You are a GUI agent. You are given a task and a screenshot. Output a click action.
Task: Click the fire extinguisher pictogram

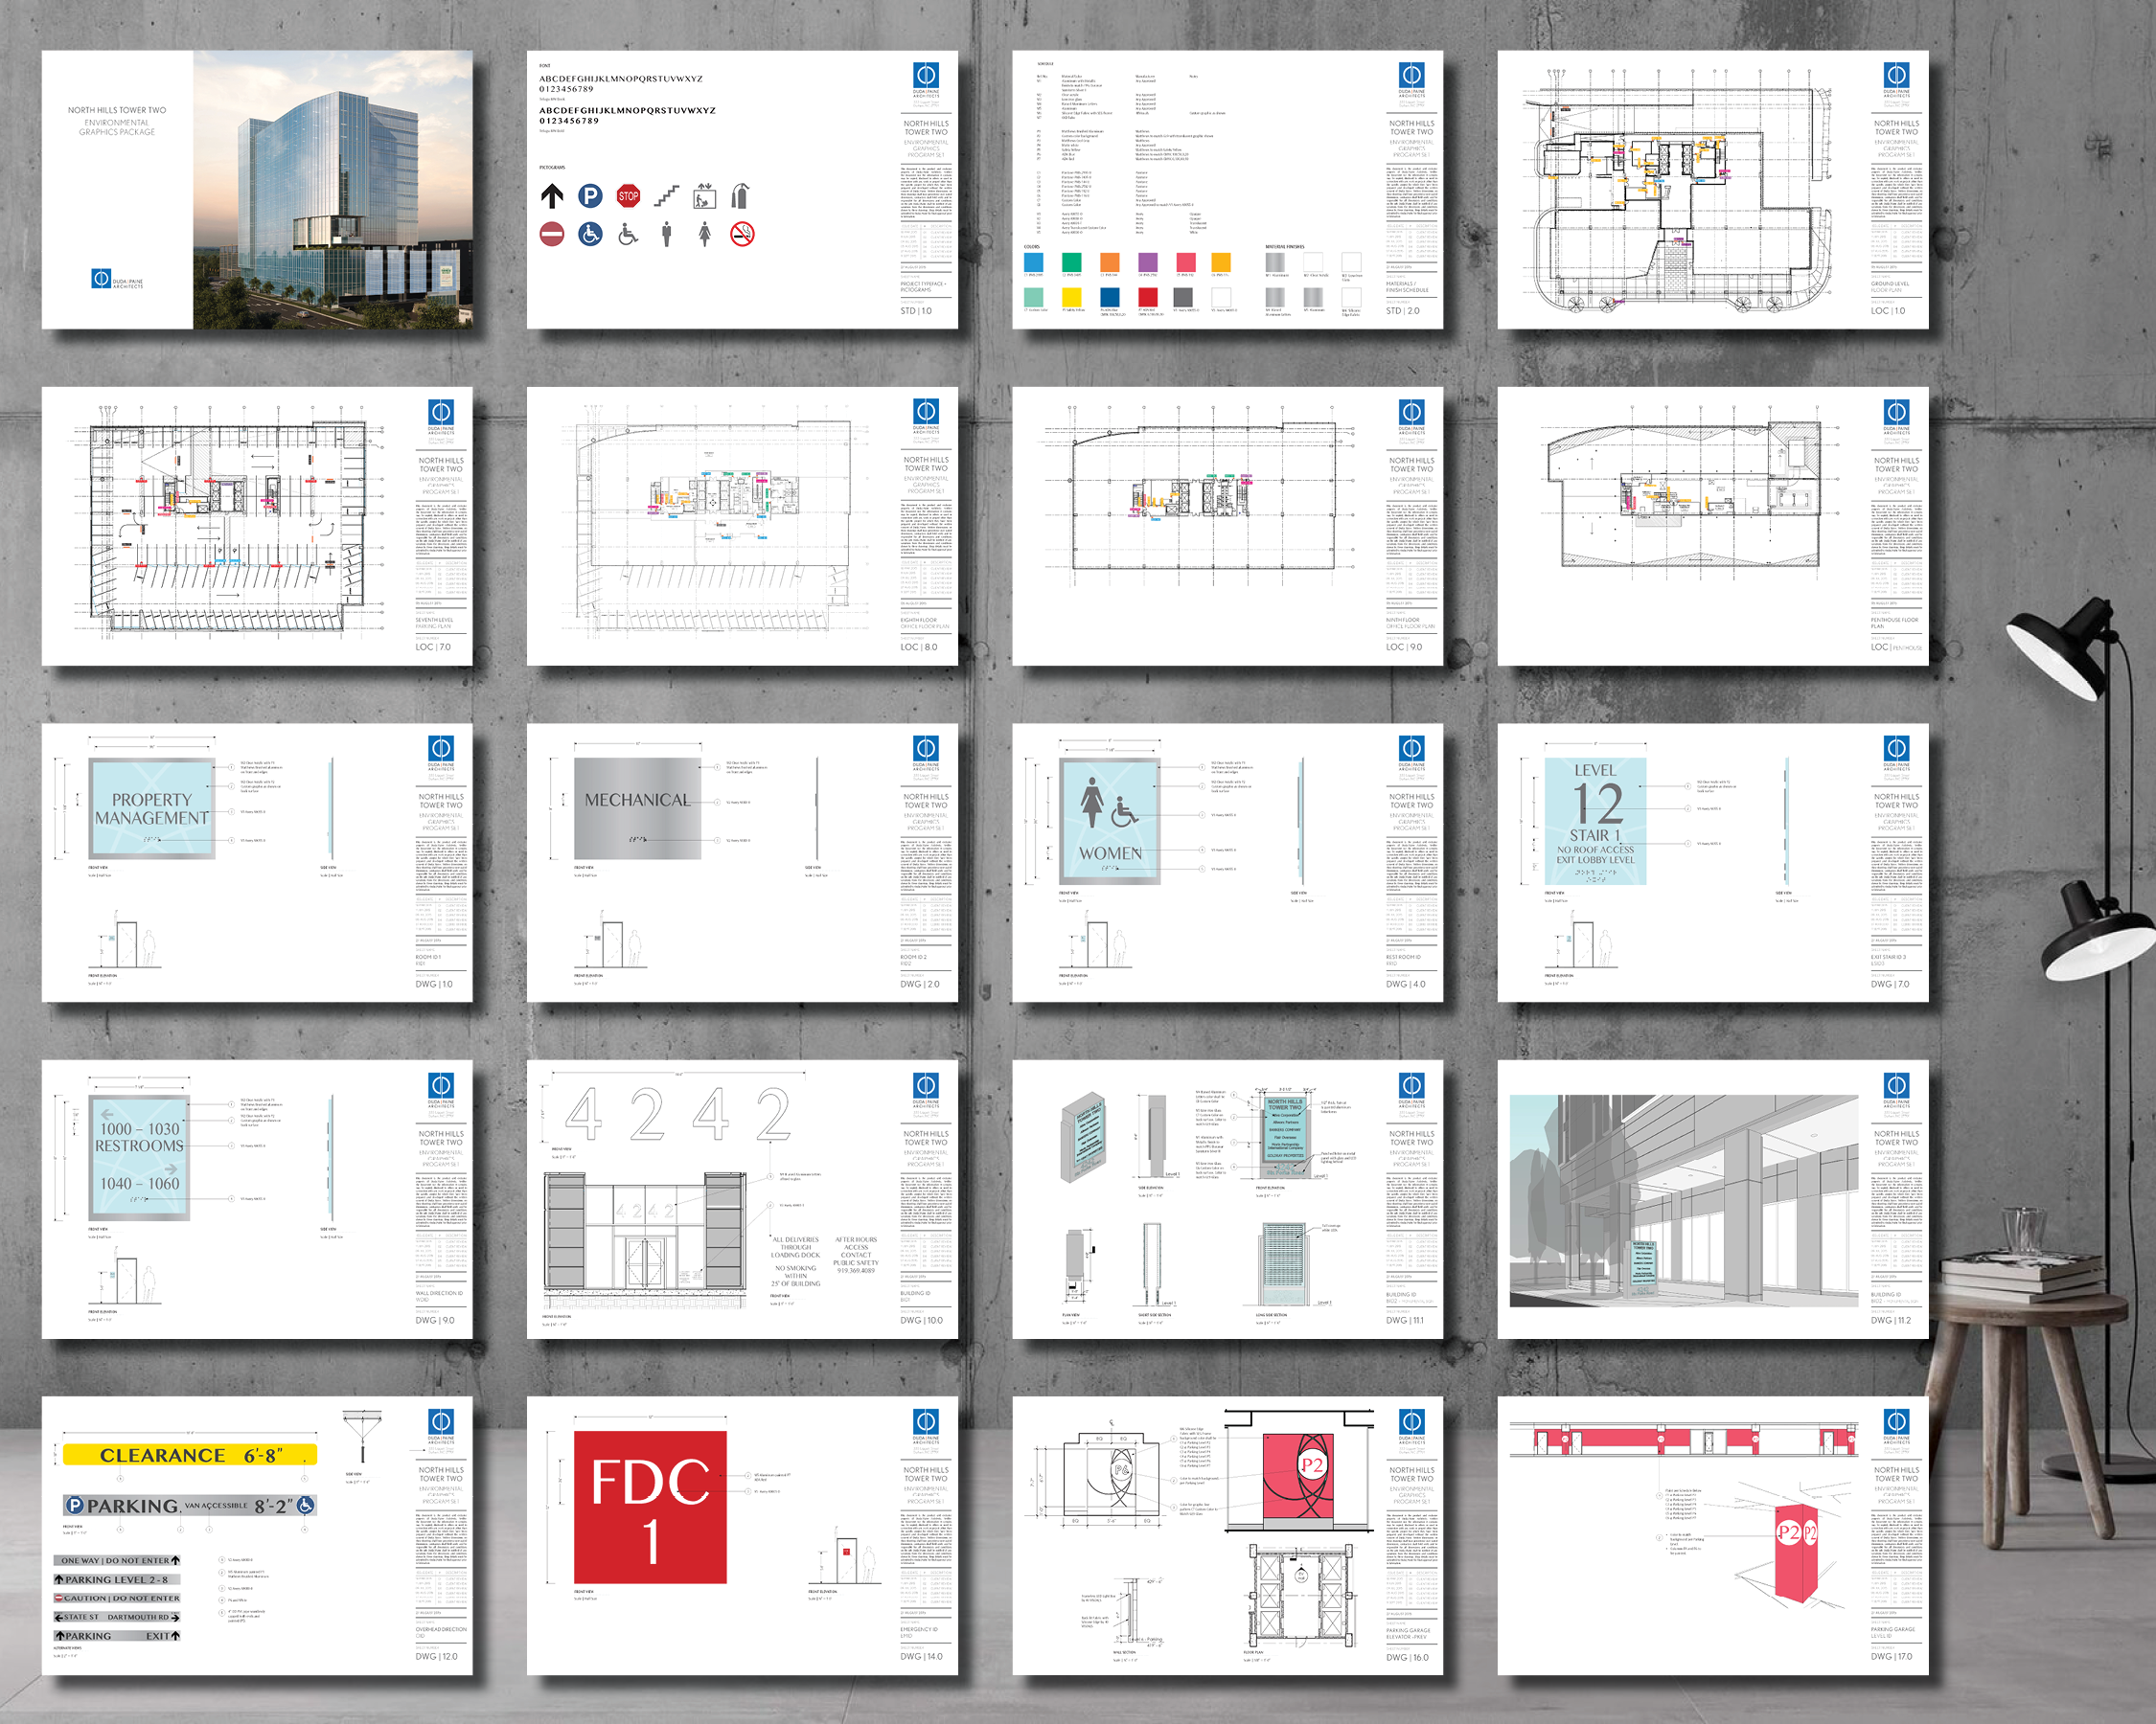pyautogui.click(x=740, y=196)
